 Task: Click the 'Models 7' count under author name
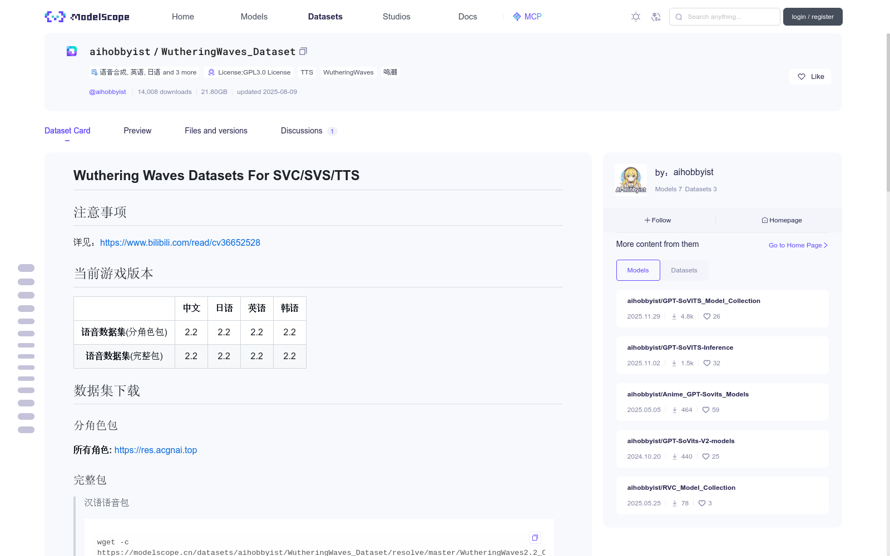(668, 189)
